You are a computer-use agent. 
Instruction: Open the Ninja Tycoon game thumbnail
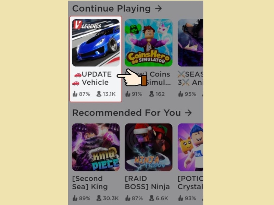(x=149, y=147)
